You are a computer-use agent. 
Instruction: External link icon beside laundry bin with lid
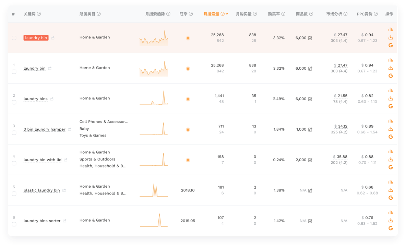pos(66,160)
